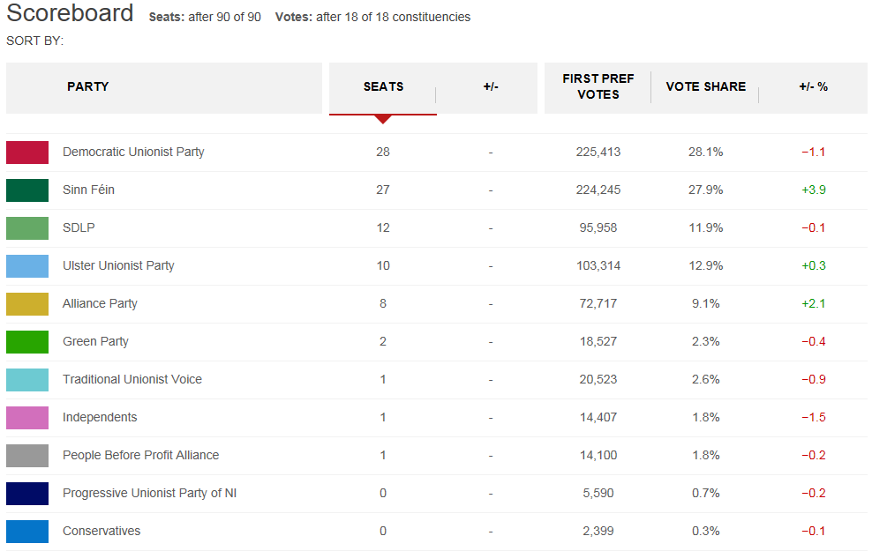
Task: Click the Ulster Unionist Party blue swatch
Action: click(x=27, y=266)
